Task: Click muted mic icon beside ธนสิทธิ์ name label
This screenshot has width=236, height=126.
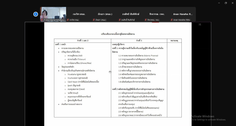Action: [x=120, y=20]
